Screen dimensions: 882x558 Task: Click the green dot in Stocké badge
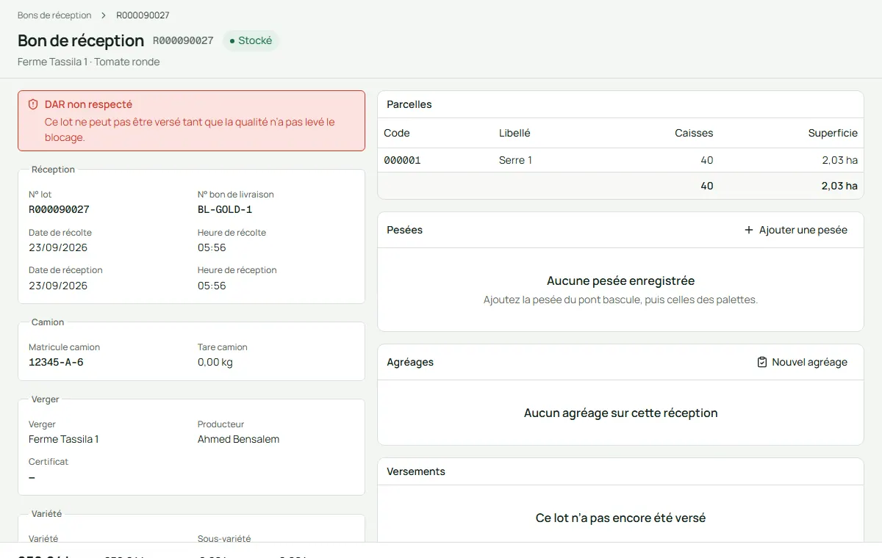232,41
